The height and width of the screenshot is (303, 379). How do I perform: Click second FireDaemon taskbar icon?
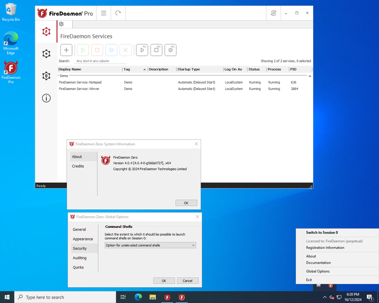182,297
